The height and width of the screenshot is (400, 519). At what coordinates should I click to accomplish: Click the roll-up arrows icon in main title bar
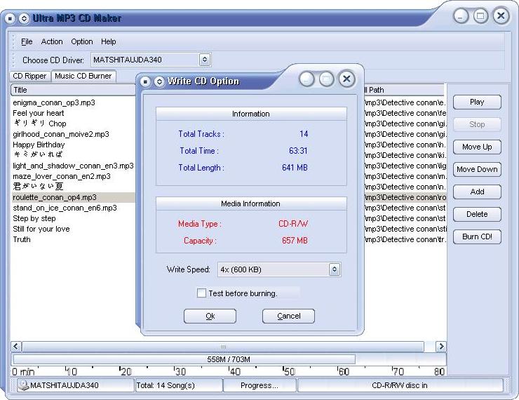coord(24,18)
